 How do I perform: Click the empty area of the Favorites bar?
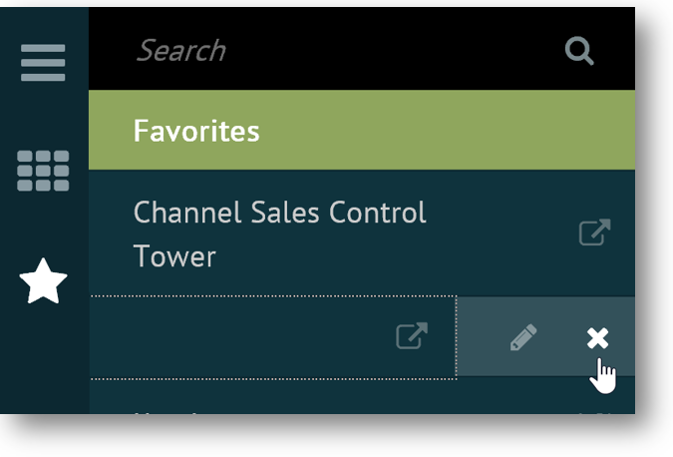point(449,131)
